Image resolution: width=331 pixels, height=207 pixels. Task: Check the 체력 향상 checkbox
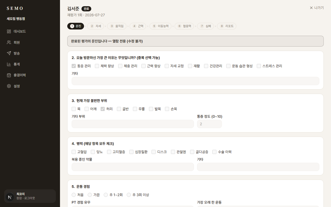click(x=97, y=66)
